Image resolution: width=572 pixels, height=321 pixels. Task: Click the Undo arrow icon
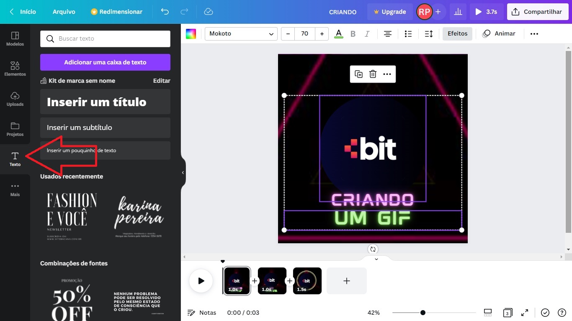(x=165, y=12)
